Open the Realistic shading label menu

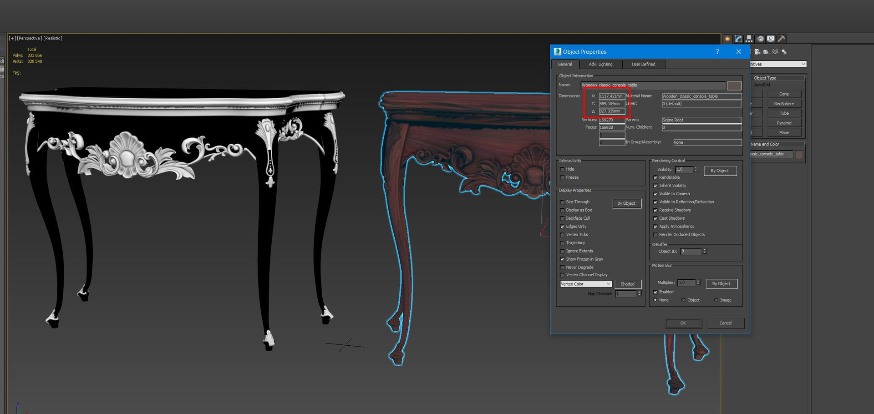53,38
